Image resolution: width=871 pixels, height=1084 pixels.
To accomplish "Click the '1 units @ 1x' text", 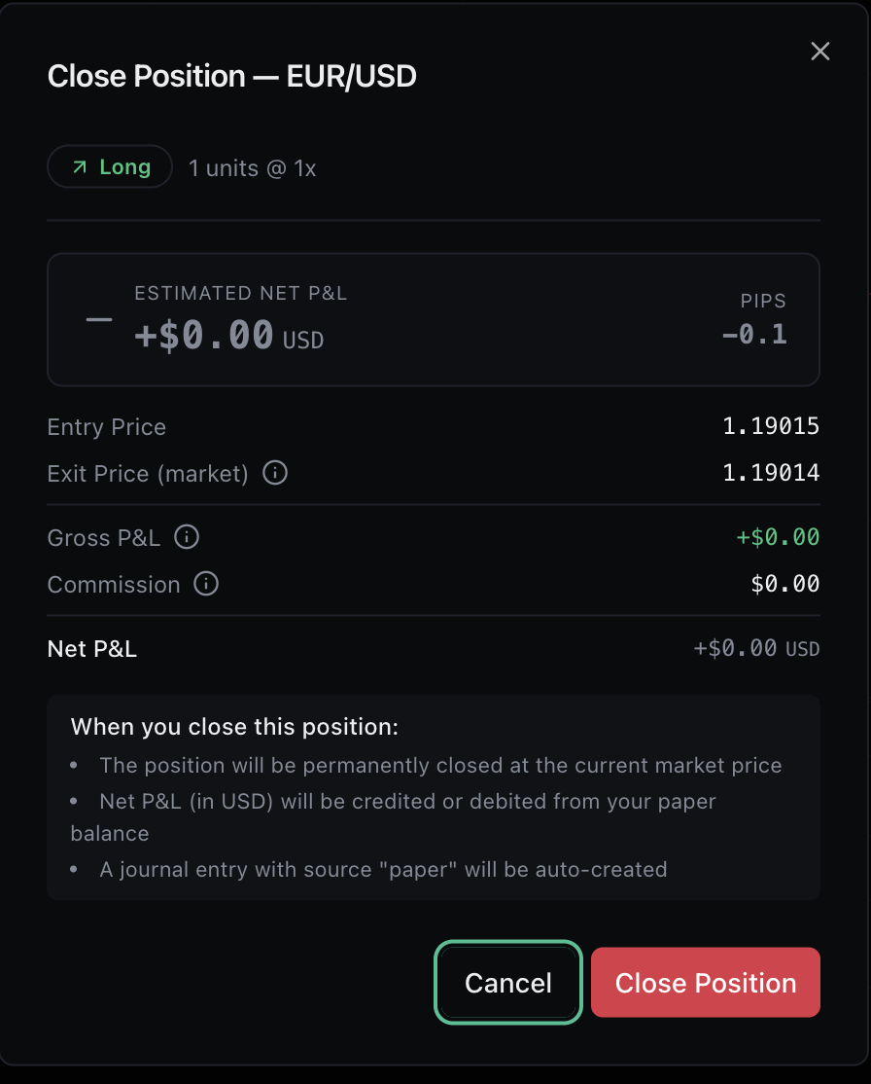I will (x=252, y=167).
